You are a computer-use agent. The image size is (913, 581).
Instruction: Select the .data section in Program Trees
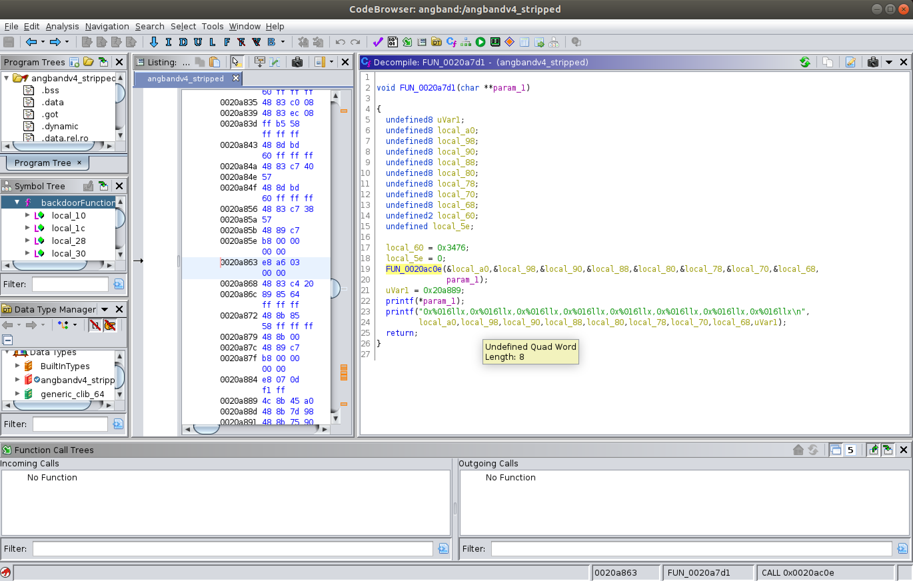coord(52,102)
